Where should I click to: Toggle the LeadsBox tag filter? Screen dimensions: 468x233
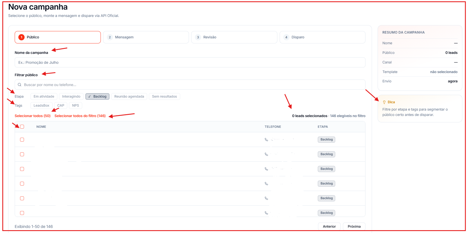[42, 105]
